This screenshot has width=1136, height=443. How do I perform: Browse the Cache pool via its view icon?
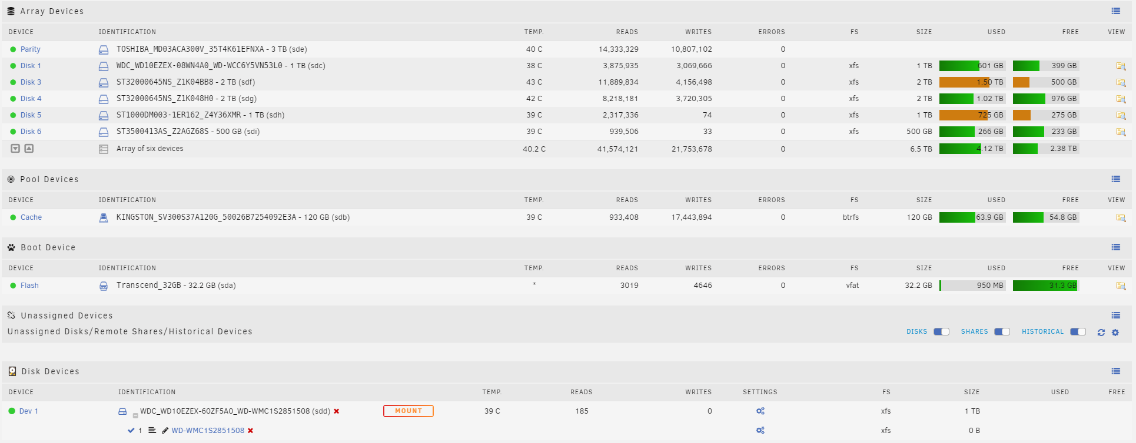click(1121, 218)
